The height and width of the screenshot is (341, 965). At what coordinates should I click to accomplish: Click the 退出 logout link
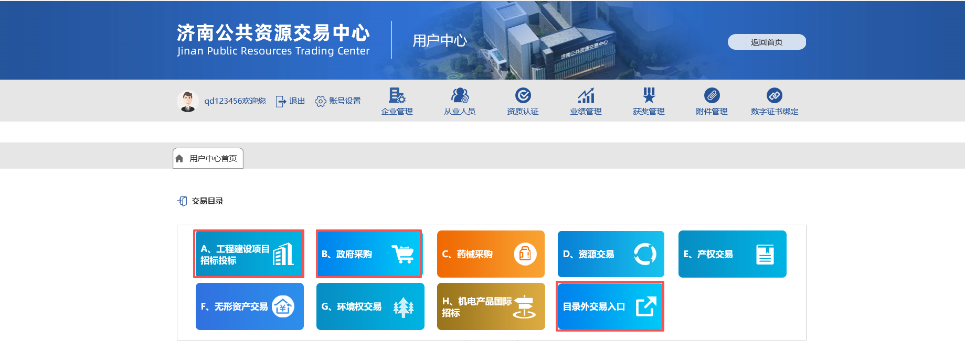coord(291,101)
